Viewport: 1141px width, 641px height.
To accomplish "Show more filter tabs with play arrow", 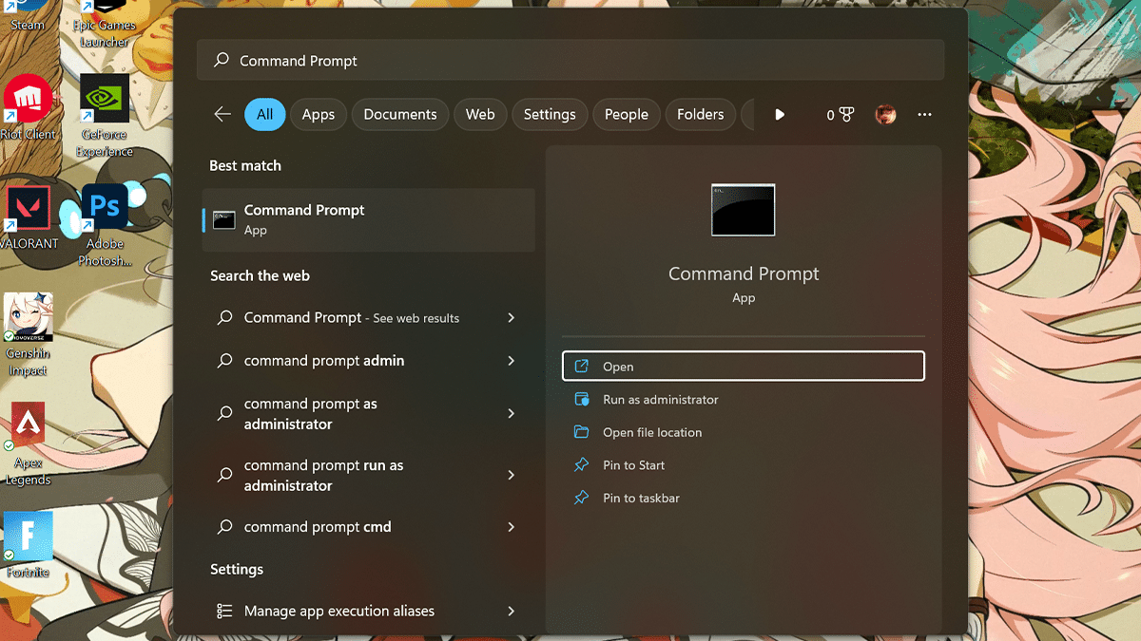I will [780, 115].
